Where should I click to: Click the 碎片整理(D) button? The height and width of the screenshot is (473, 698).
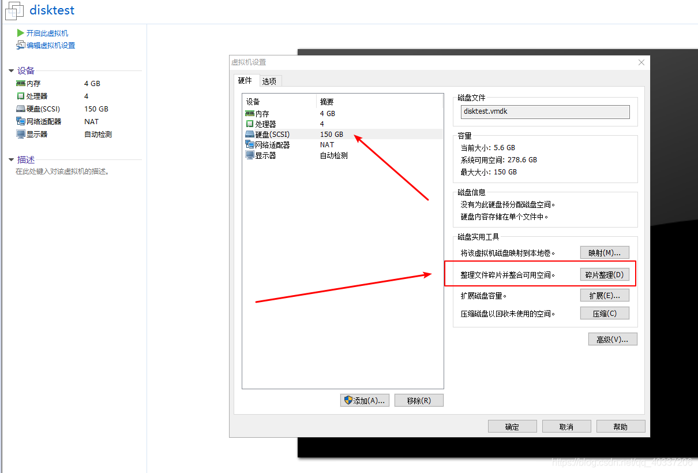click(605, 275)
